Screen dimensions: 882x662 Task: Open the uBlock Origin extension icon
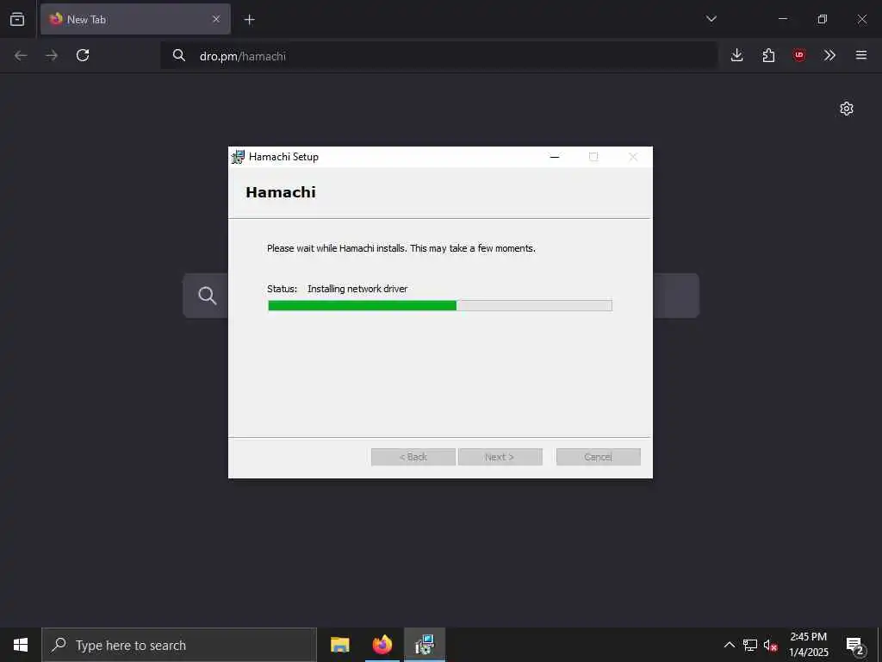coord(798,55)
